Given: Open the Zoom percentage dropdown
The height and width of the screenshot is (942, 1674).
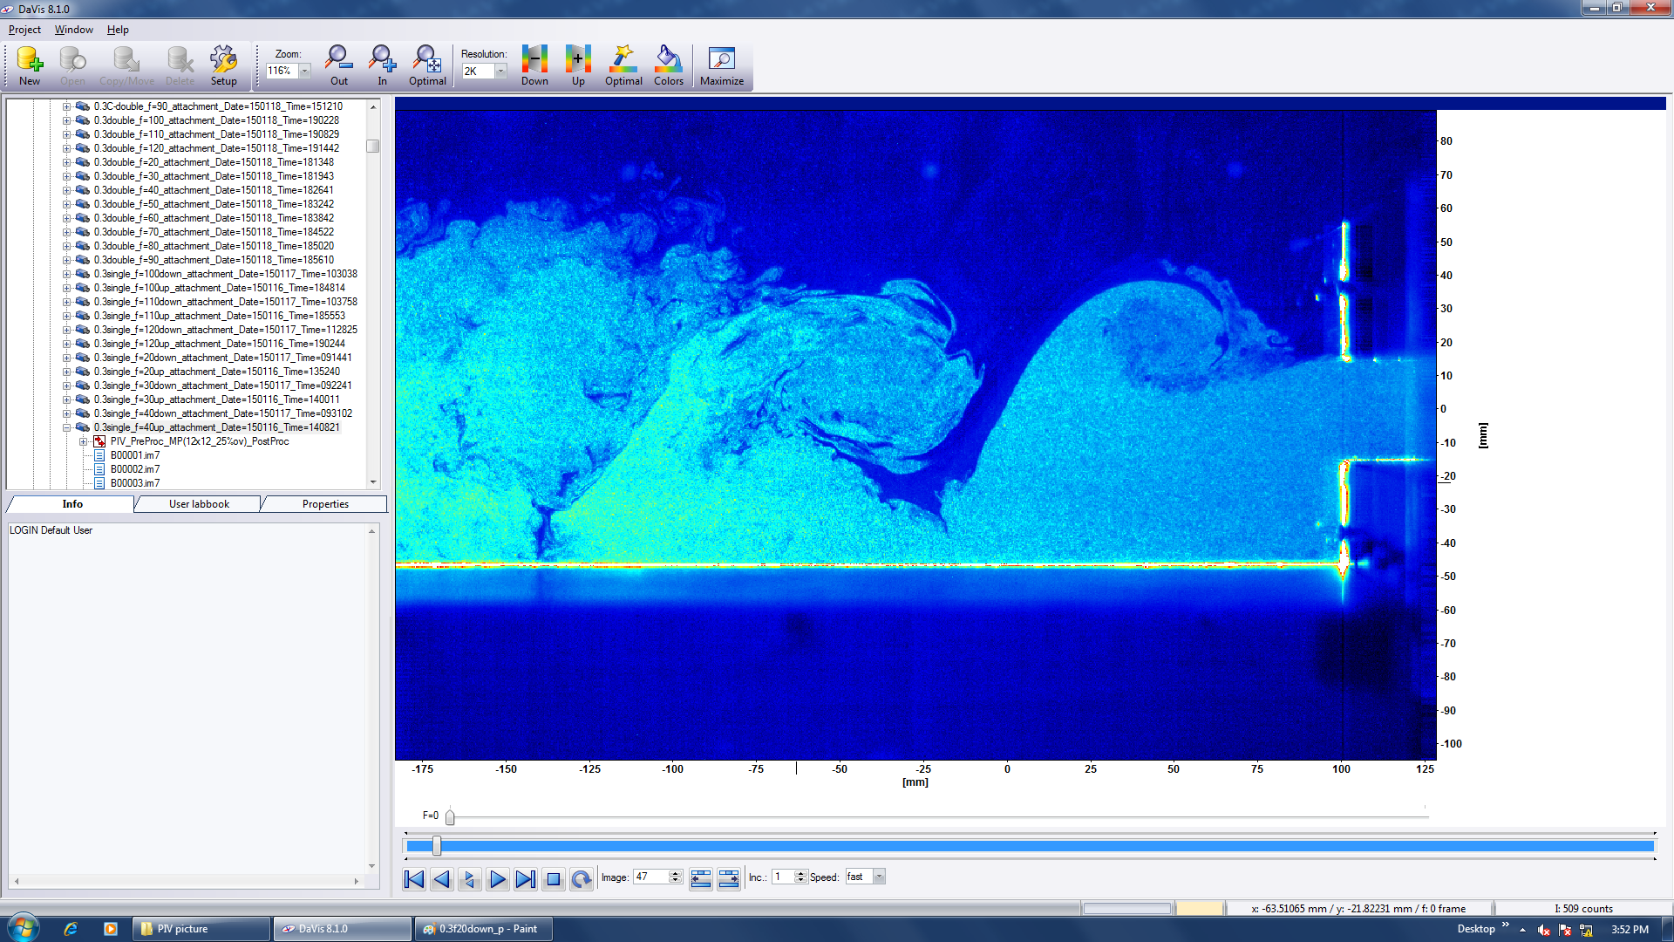Looking at the screenshot, I should click(305, 72).
